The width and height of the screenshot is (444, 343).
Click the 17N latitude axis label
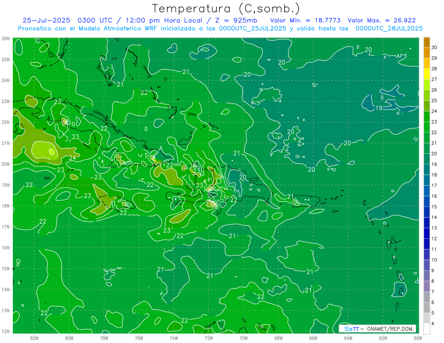click(6, 226)
